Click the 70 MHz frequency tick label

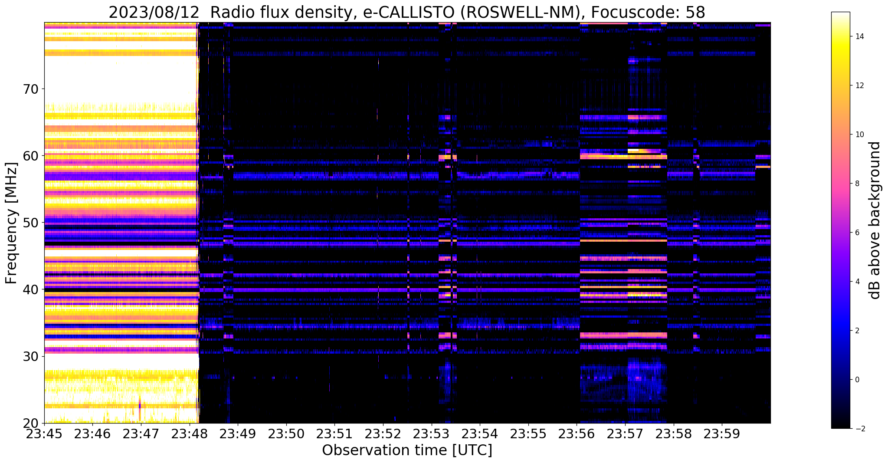31,89
